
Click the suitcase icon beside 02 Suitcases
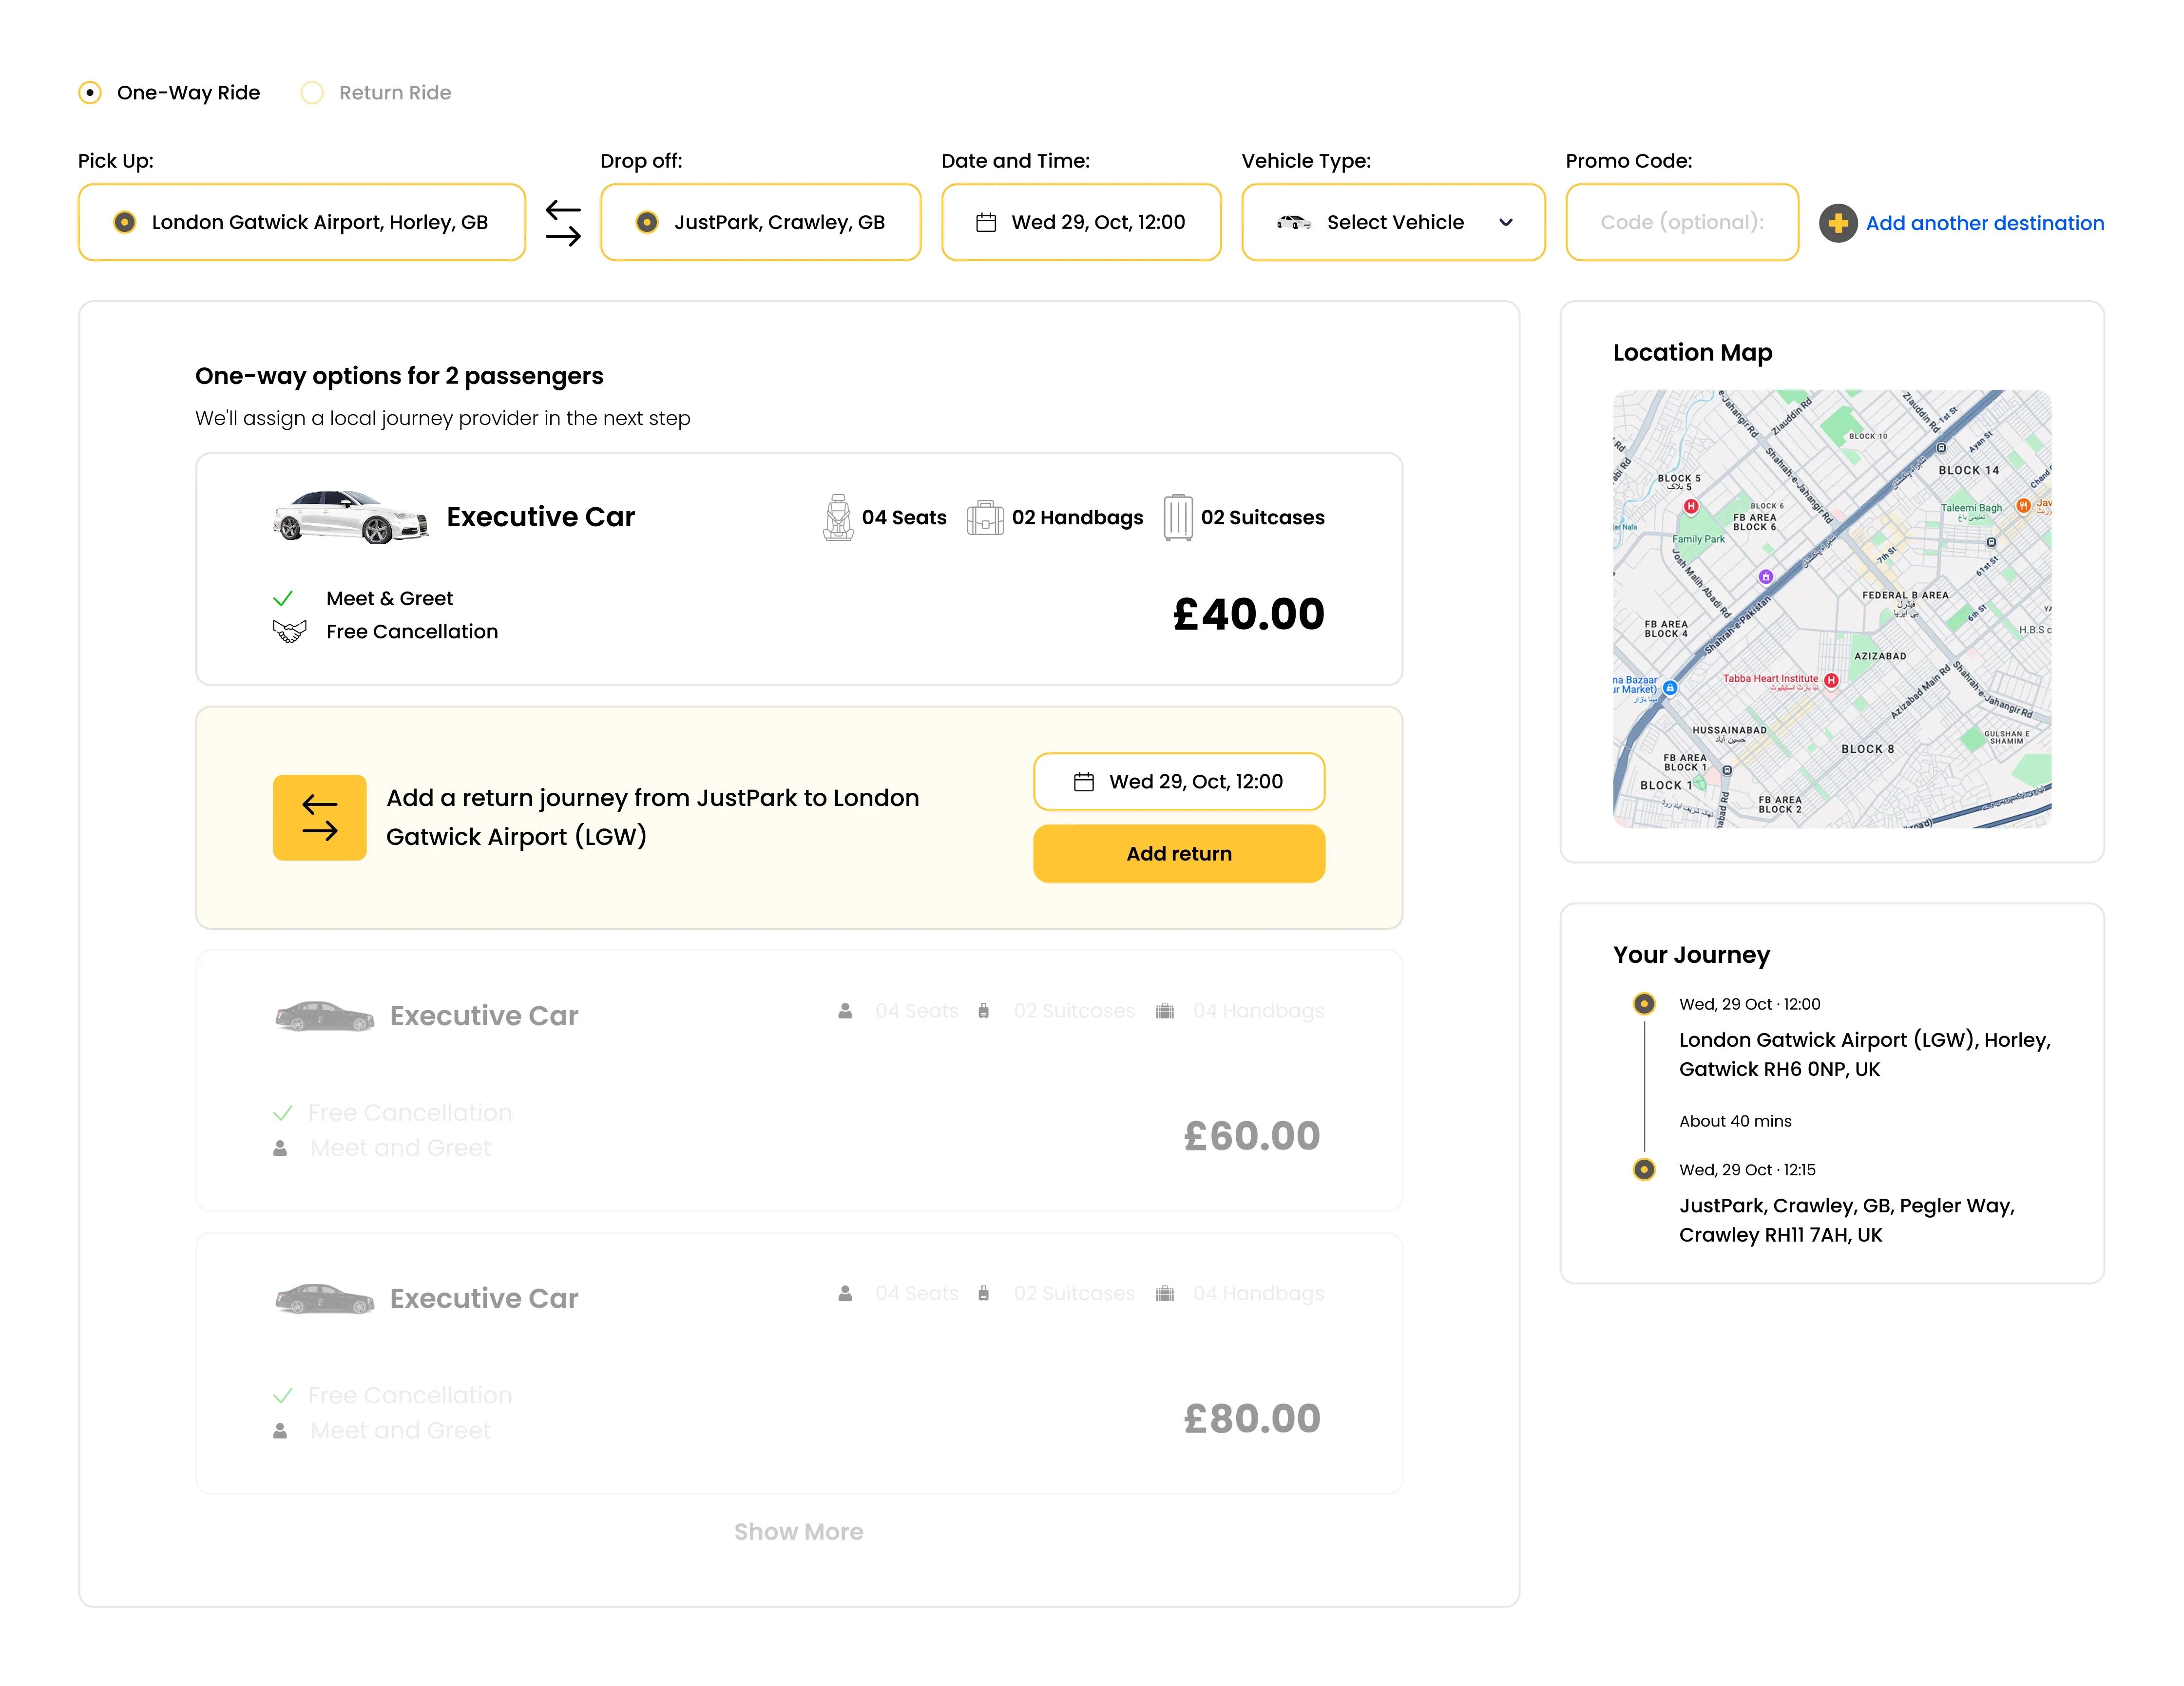point(1178,517)
